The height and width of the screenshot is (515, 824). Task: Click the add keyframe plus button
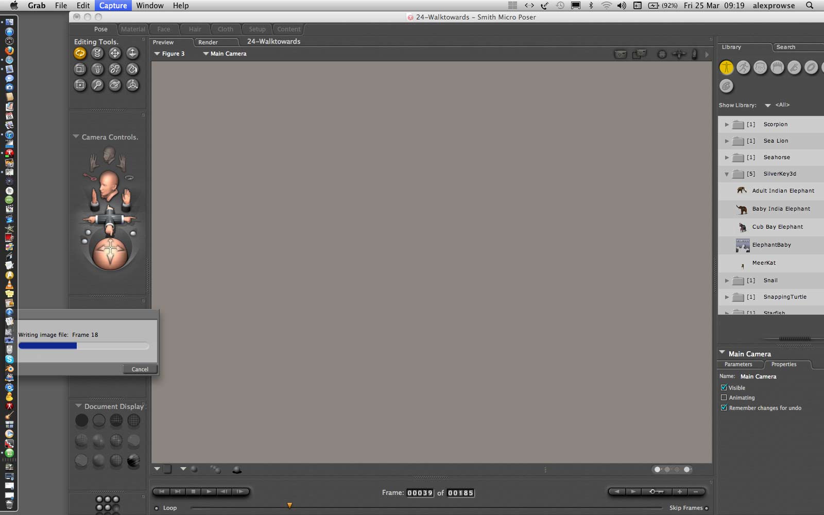(680, 492)
